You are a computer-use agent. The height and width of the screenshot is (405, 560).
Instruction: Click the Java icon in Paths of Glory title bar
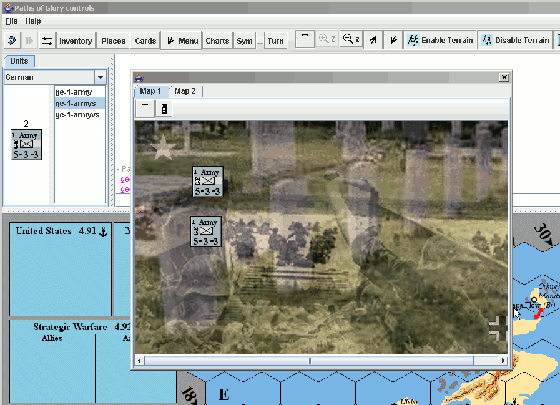pyautogui.click(x=9, y=8)
